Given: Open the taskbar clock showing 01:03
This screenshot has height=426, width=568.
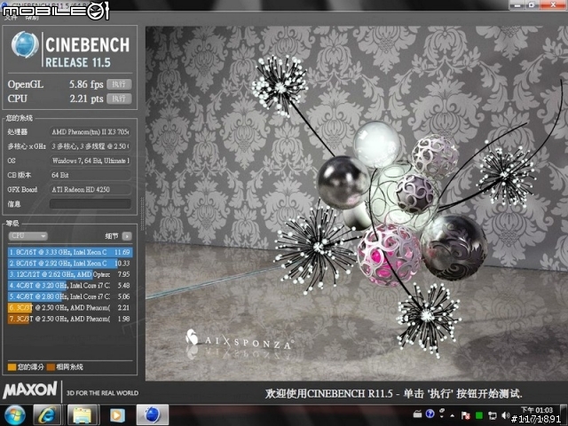Looking at the screenshot, I should click(x=536, y=414).
